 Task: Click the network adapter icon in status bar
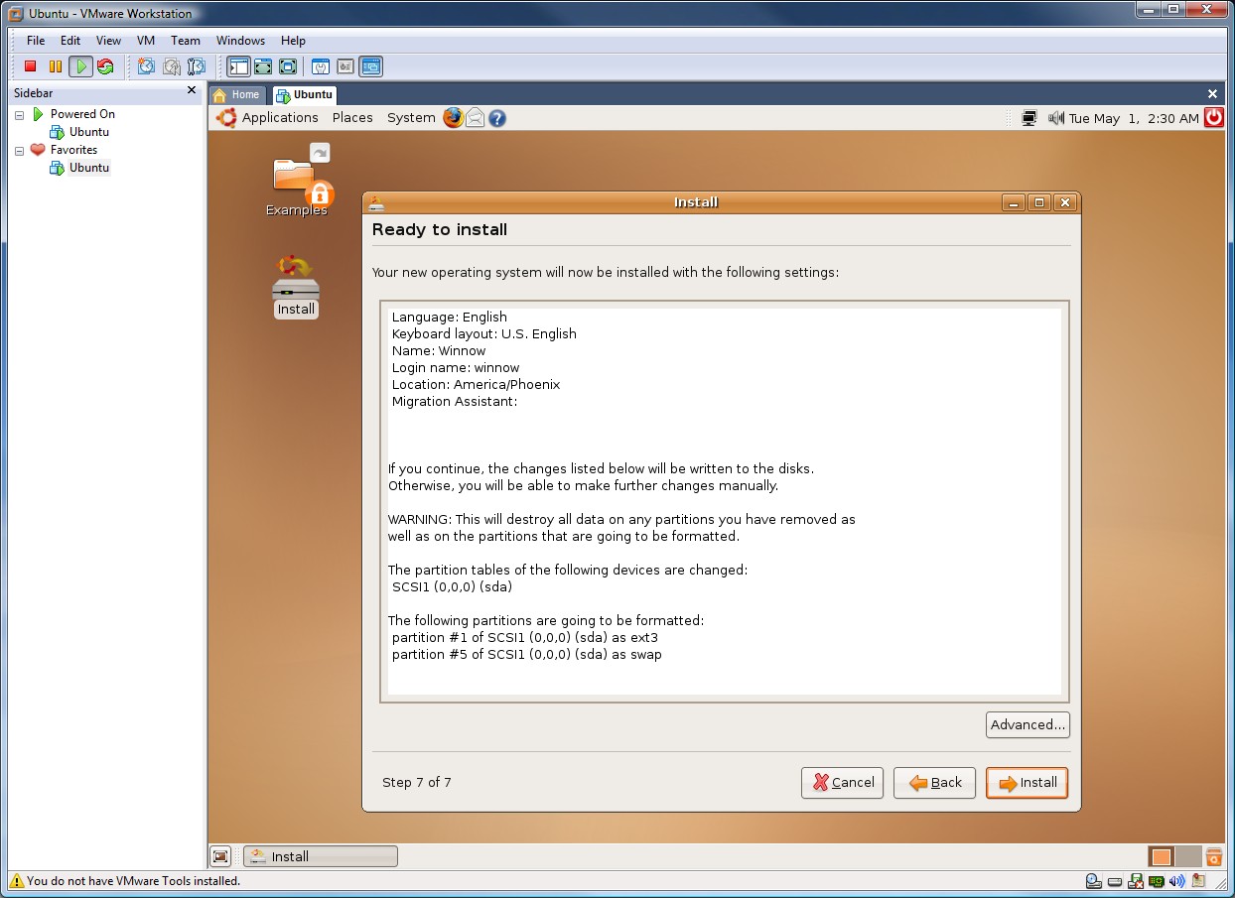pyautogui.click(x=1157, y=880)
